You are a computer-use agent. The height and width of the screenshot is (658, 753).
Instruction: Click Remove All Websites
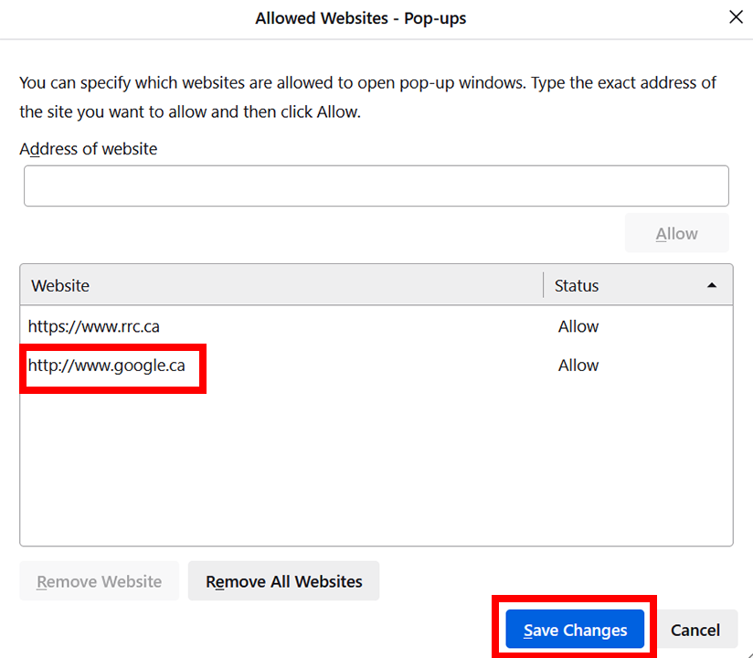pyautogui.click(x=283, y=581)
